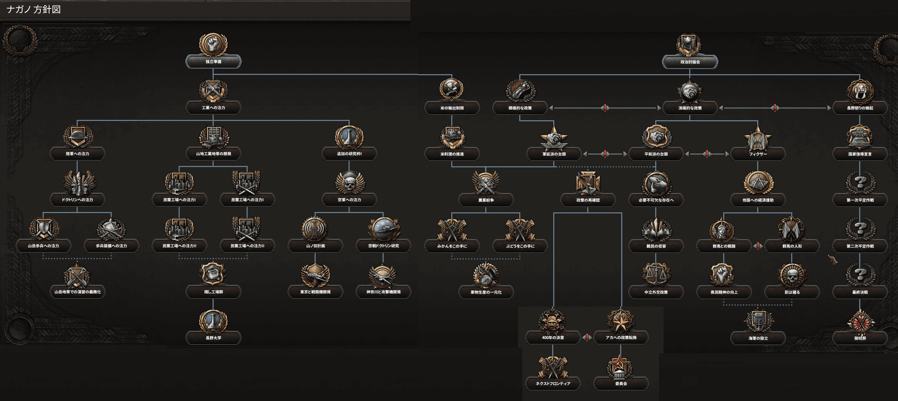The width and height of the screenshot is (898, 401).
Task: Select the question mark icon of 第一次平定作戦
Action: tap(860, 182)
